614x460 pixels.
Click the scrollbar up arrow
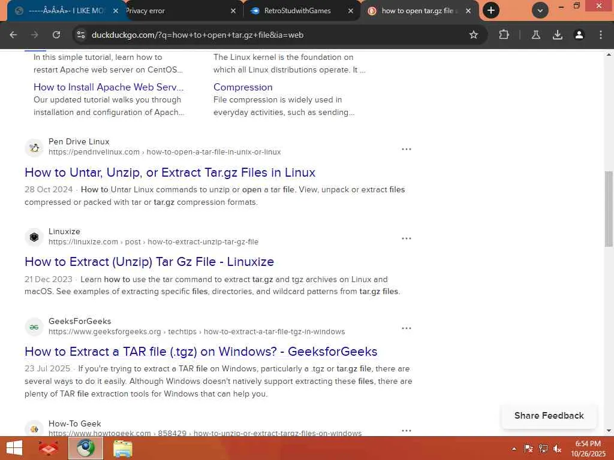pyautogui.click(x=609, y=55)
